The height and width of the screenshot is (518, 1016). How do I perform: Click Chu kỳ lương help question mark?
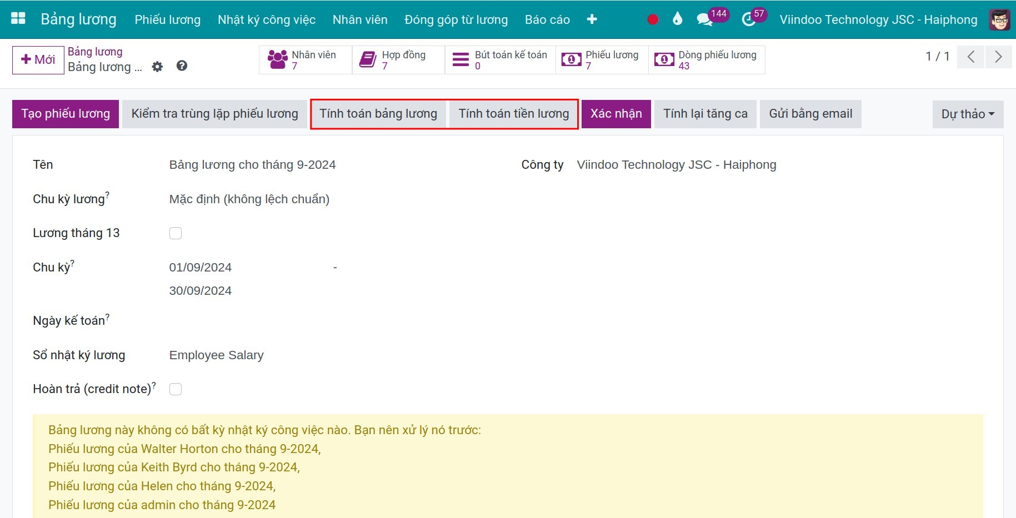107,194
